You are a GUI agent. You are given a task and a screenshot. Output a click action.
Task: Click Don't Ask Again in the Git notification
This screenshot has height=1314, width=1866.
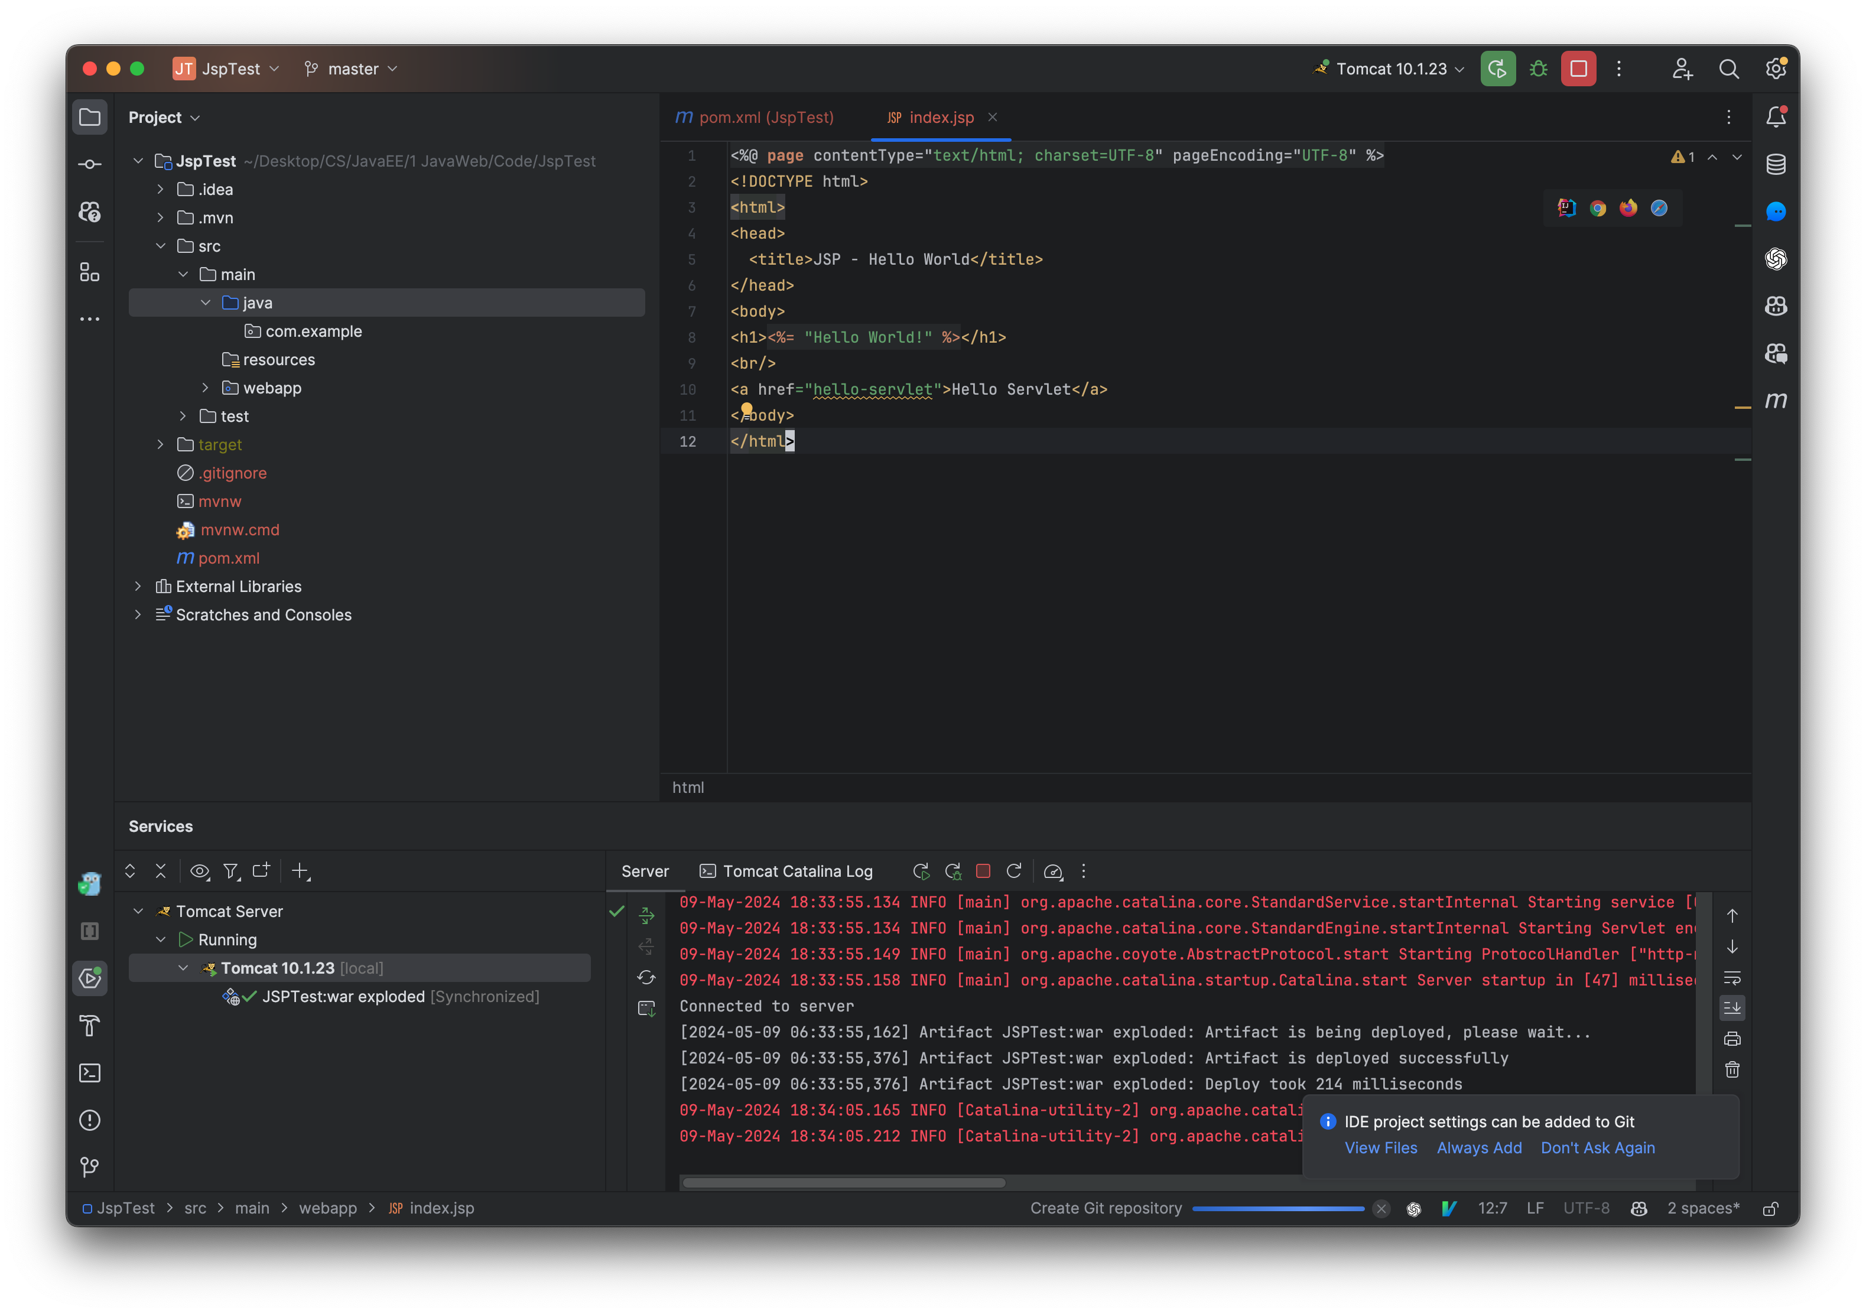(x=1597, y=1148)
